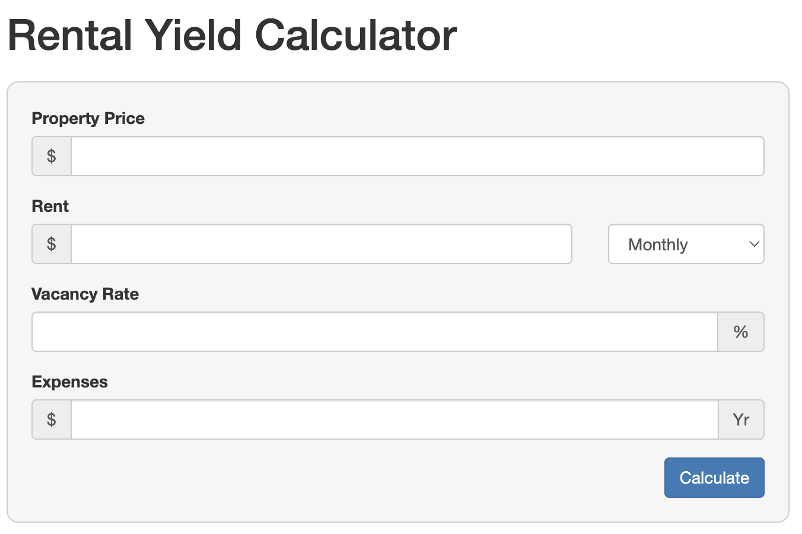Viewport: 802px width, 534px height.
Task: Focus the Rent amount input field
Action: coord(321,244)
